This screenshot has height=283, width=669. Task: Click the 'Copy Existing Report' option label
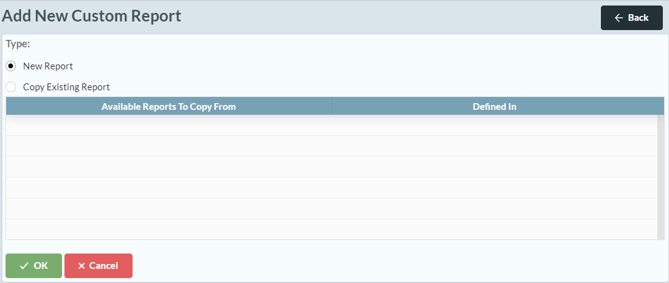point(66,87)
